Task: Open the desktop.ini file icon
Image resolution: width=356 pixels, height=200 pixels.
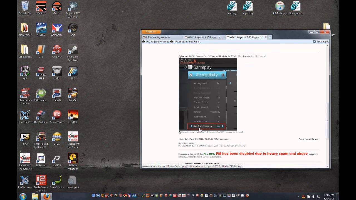Action: 73,182
